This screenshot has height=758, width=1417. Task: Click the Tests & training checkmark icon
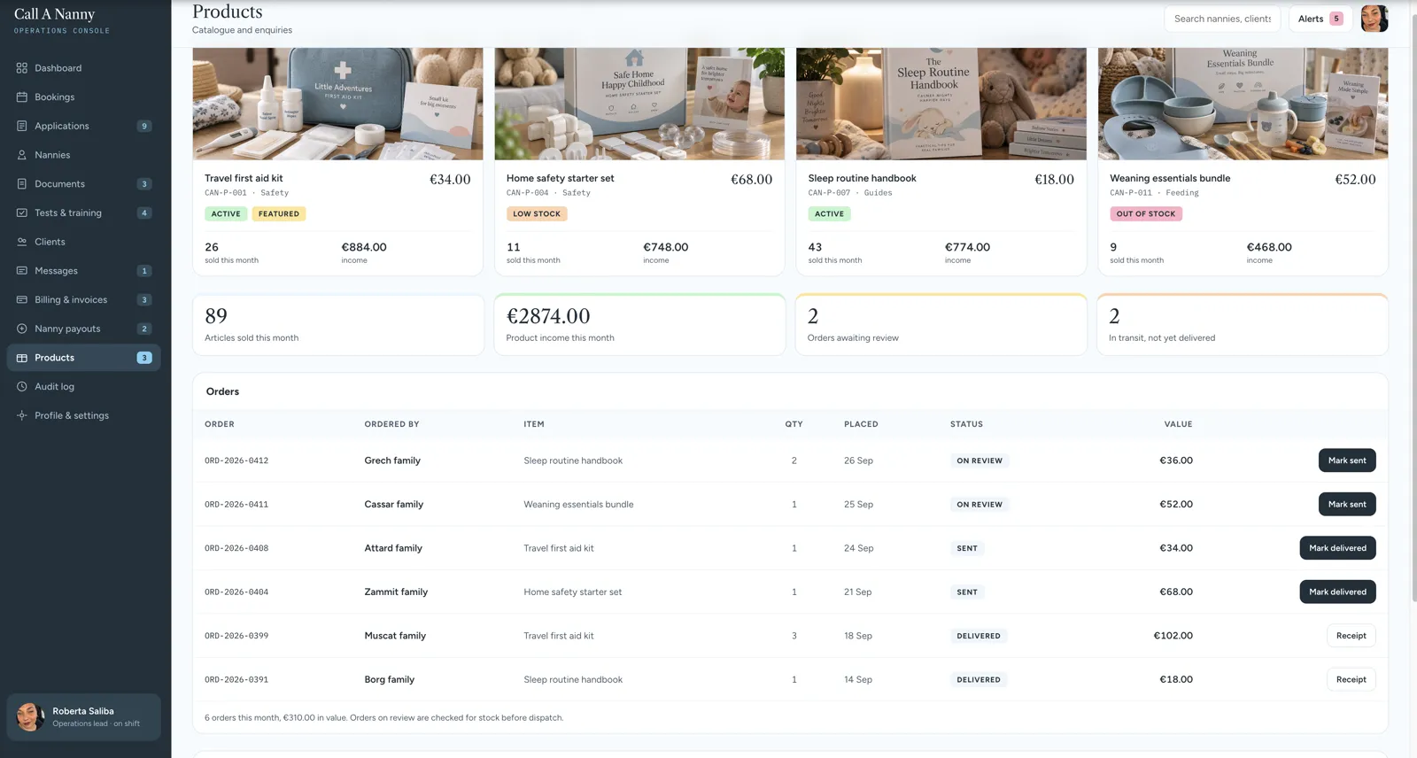pyautogui.click(x=22, y=213)
